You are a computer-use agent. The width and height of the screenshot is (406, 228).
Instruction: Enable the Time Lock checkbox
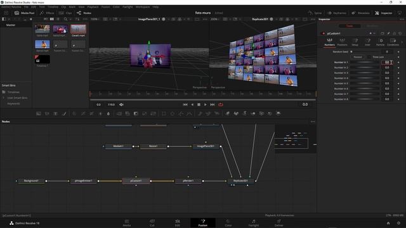369,57
